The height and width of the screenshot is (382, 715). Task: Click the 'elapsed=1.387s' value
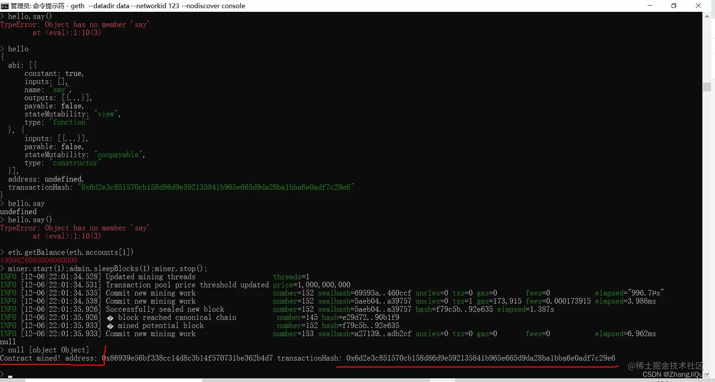coord(525,309)
